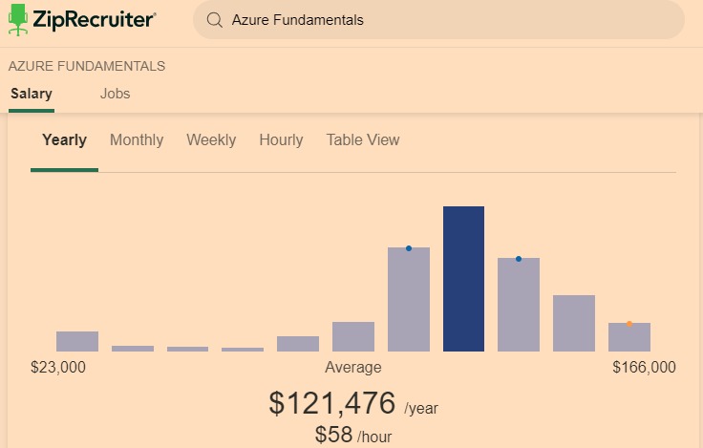
Task: Click the blue dot on bar left of average
Action: 409,248
